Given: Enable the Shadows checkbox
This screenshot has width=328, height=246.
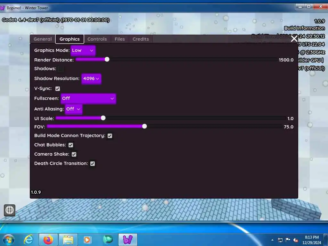Looking at the screenshot, I should 61,69.
